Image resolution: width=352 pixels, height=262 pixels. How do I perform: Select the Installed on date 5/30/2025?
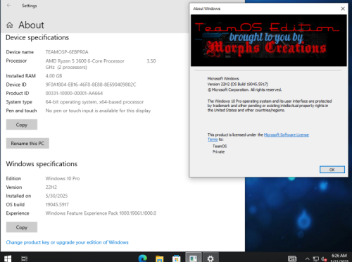[56, 196]
